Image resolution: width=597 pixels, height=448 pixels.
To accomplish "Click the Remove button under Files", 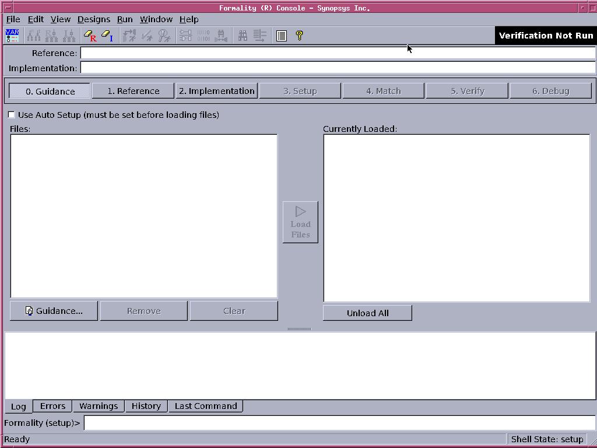I will tap(144, 311).
